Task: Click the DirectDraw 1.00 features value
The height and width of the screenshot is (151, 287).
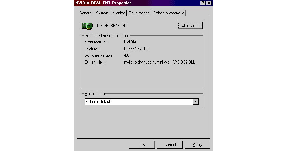Action: 137,49
